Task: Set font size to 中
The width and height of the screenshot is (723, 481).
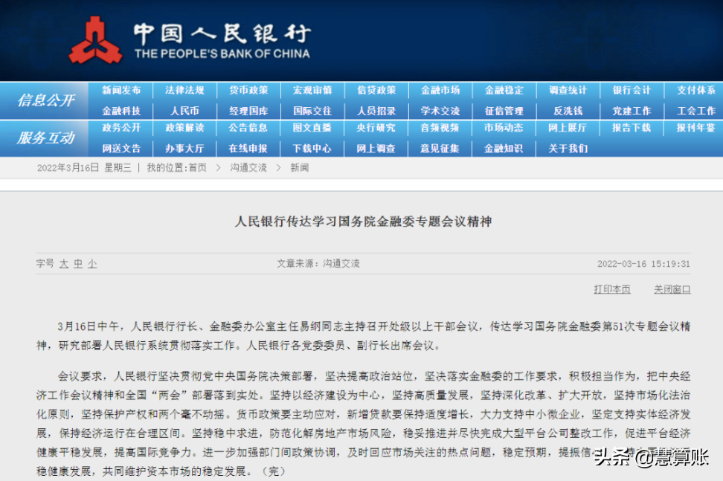Action: (78, 263)
